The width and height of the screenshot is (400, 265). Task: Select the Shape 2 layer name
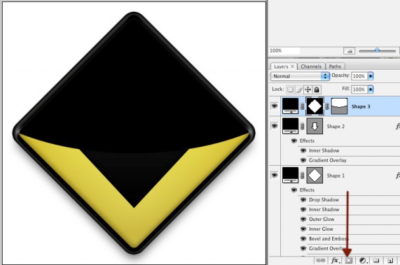click(336, 126)
